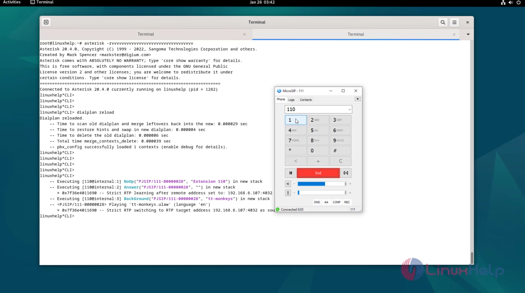
Task: Switch to the Logs tab
Action: tap(291, 100)
